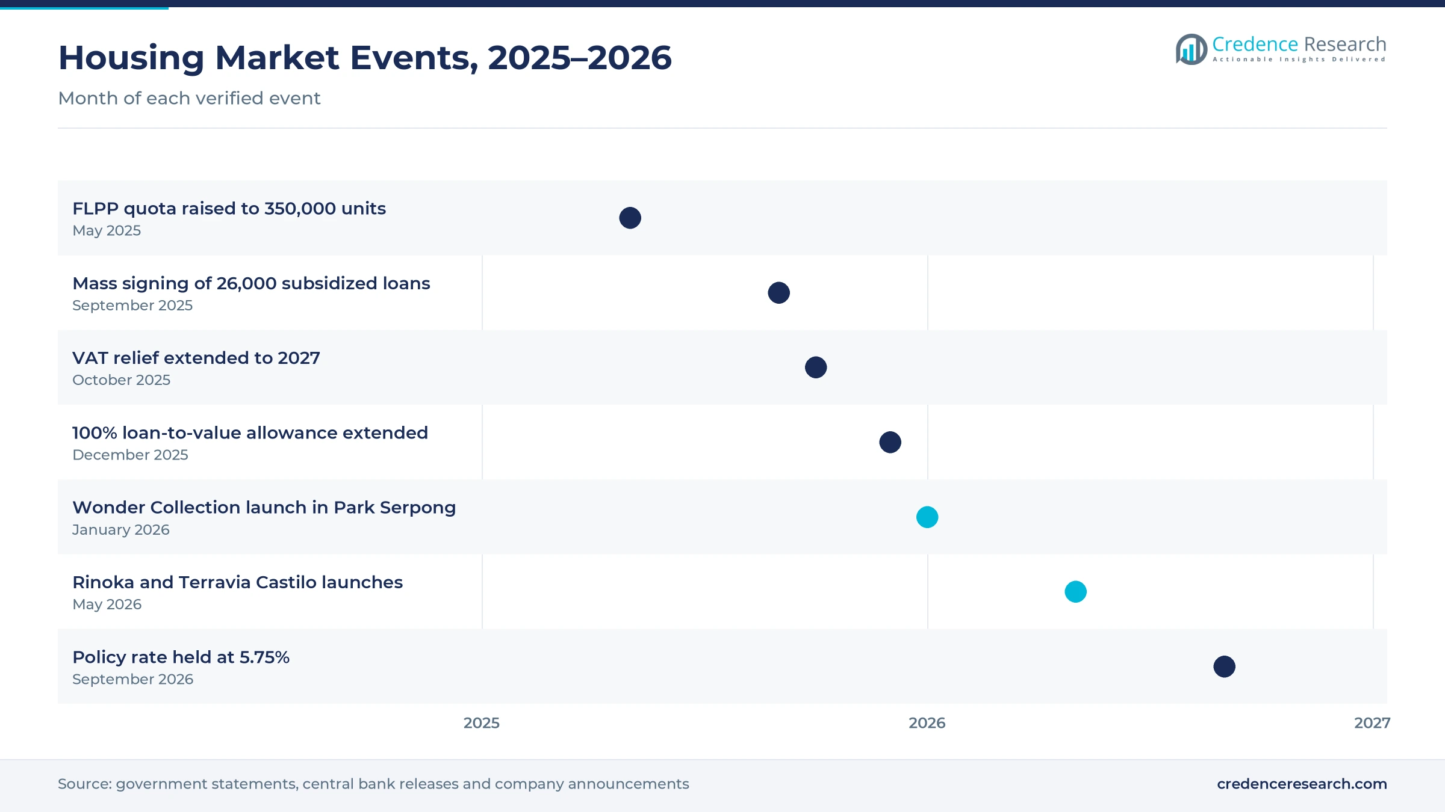The height and width of the screenshot is (812, 1445).
Task: Click the January 2026 date label
Action: point(121,530)
